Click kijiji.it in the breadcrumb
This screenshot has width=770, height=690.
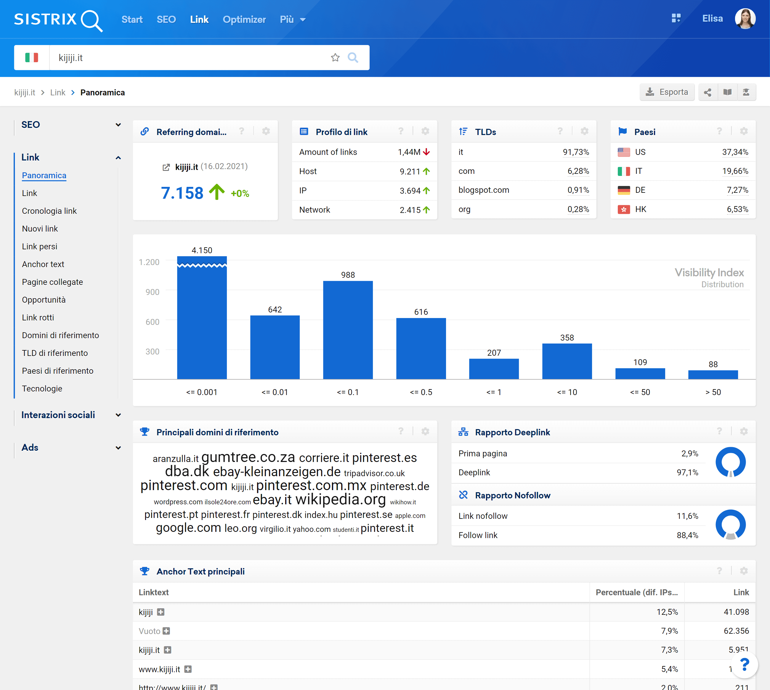[x=25, y=92]
